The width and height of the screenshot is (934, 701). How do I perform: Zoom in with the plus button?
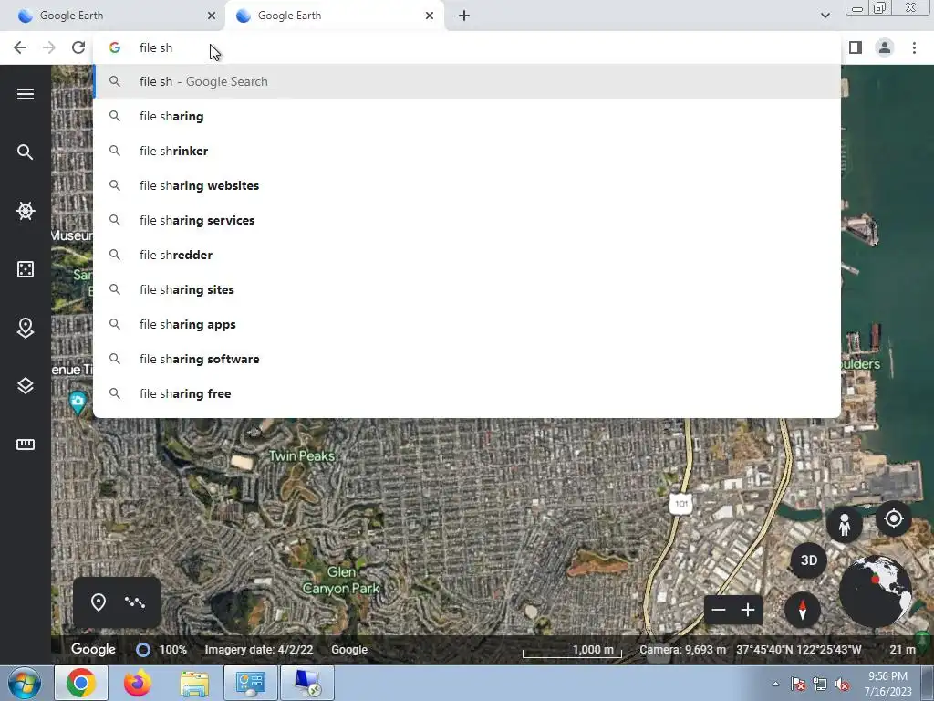(x=748, y=610)
